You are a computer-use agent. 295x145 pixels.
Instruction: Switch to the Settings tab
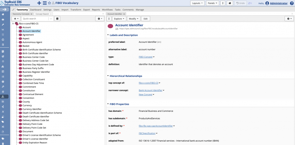point(48,10)
